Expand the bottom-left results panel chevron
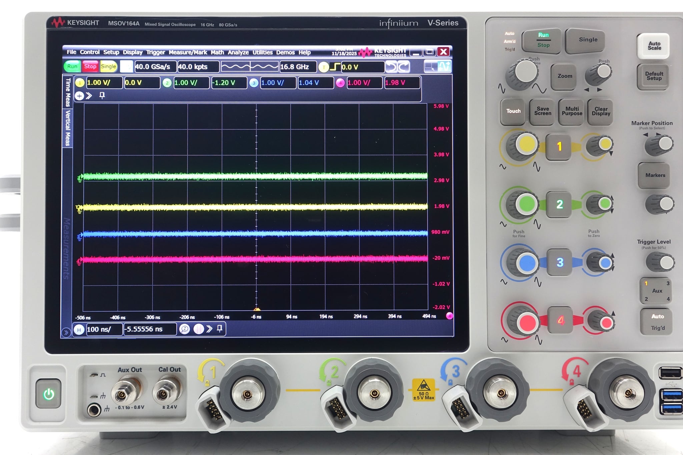The width and height of the screenshot is (683, 455). tap(66, 332)
